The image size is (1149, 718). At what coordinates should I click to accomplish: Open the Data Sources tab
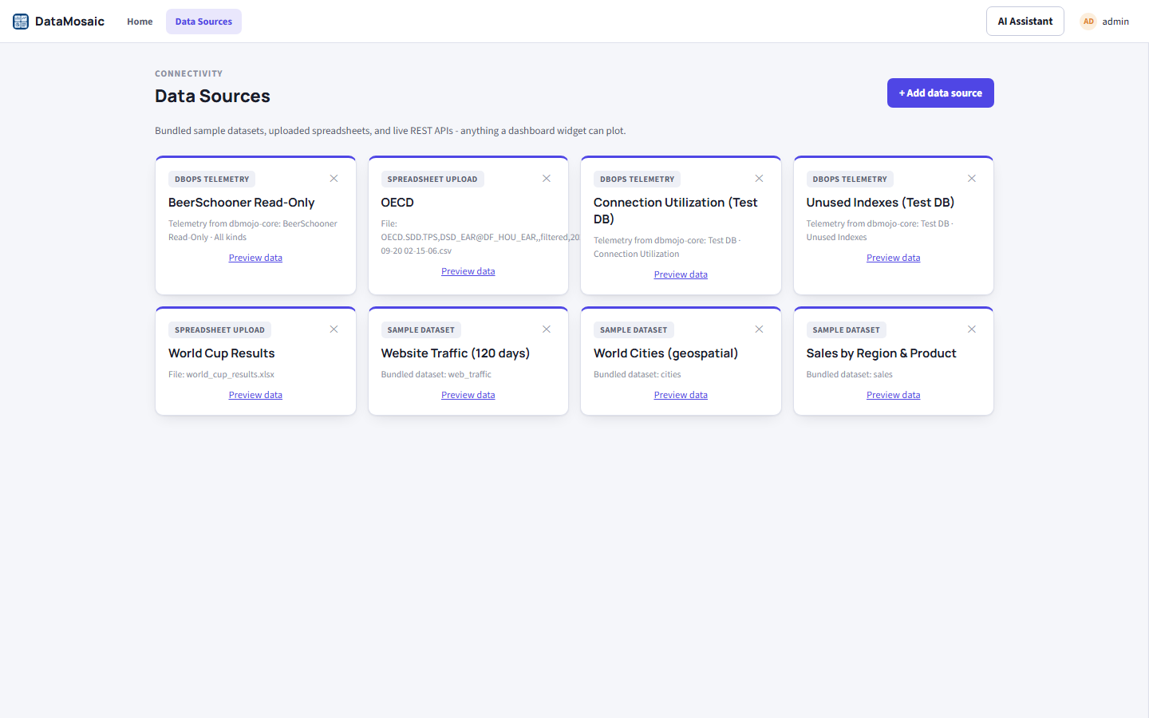pyautogui.click(x=203, y=22)
